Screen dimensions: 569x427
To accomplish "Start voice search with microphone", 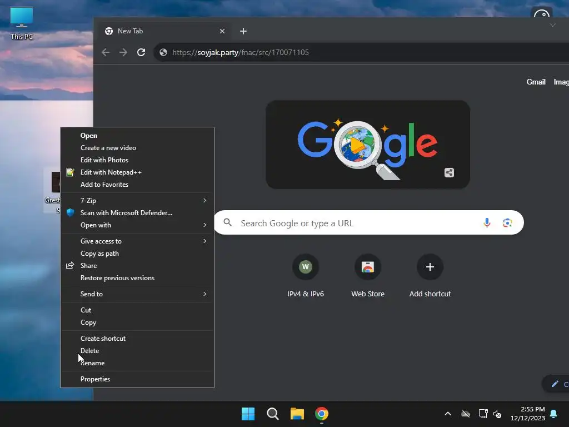I will [487, 222].
